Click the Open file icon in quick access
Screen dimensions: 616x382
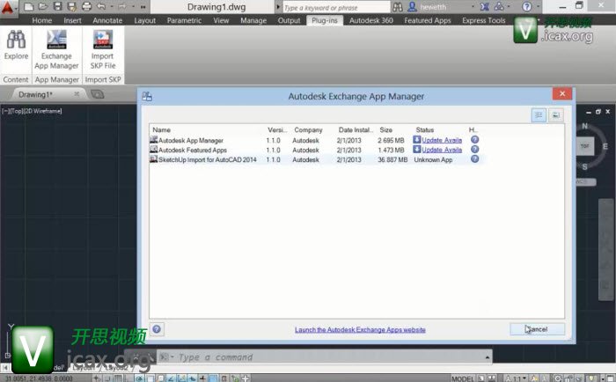pyautogui.click(x=43, y=7)
